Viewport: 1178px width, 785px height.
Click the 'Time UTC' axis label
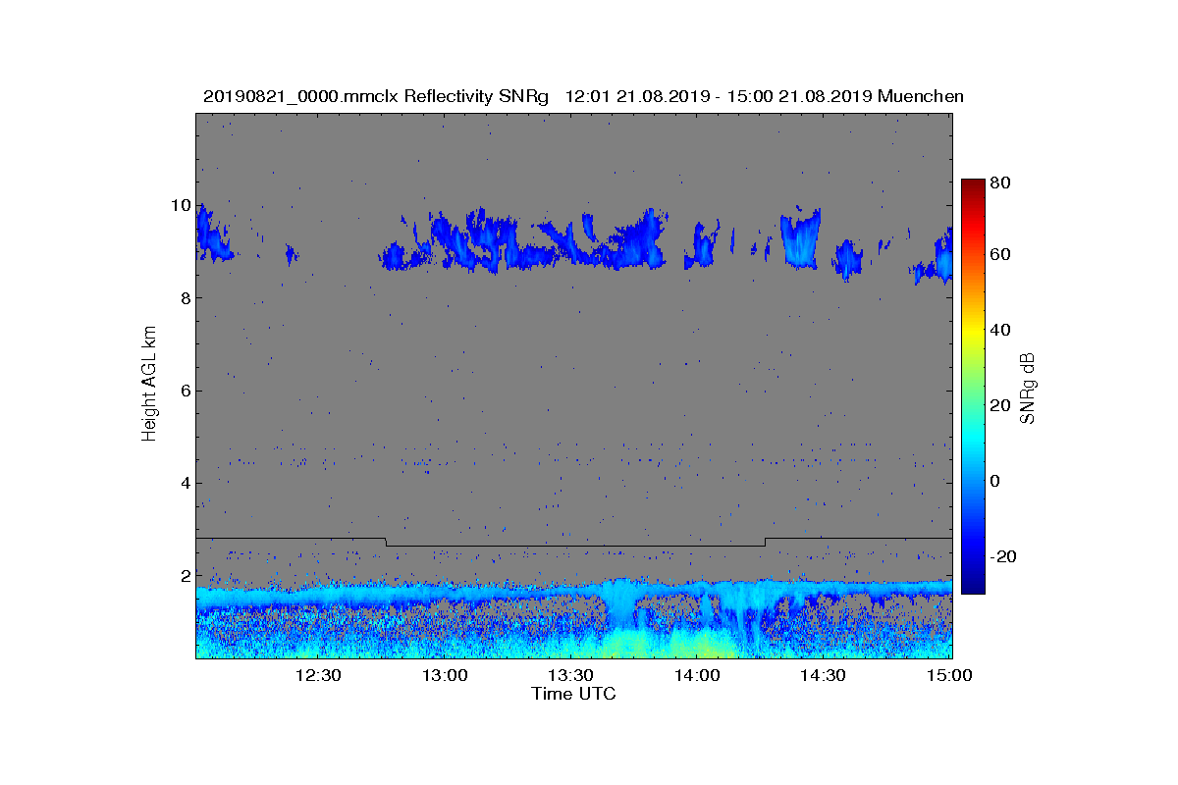click(x=573, y=694)
